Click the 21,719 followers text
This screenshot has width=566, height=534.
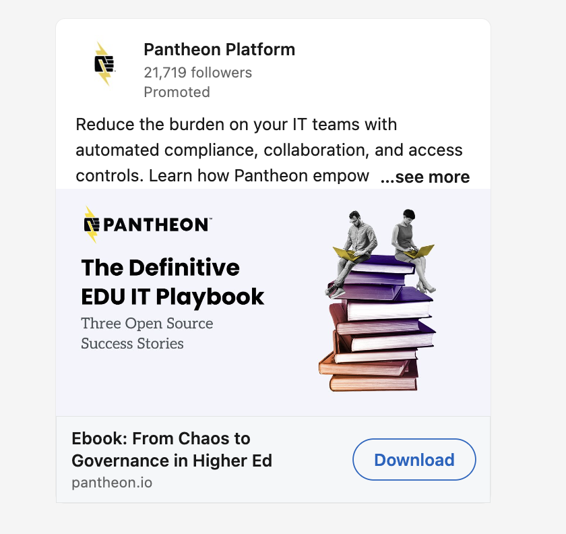tap(198, 73)
